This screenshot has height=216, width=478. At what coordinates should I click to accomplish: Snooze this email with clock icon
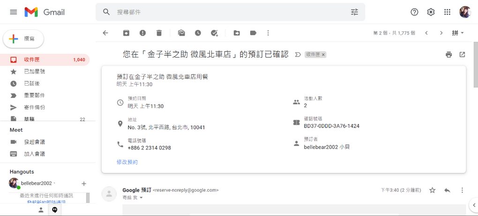[198, 33]
